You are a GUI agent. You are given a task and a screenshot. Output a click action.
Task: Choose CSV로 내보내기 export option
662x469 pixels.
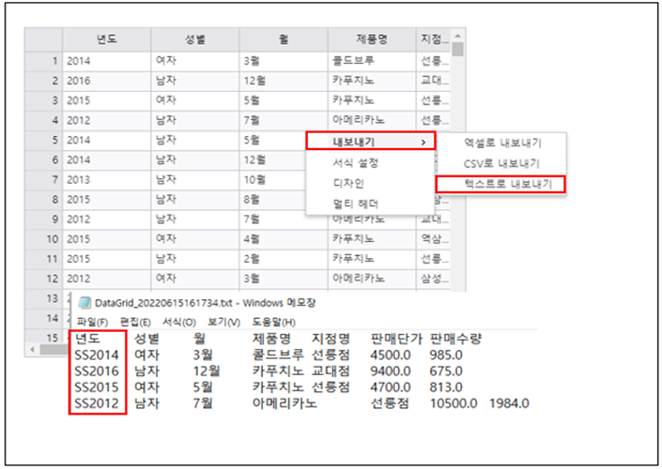pyautogui.click(x=502, y=163)
